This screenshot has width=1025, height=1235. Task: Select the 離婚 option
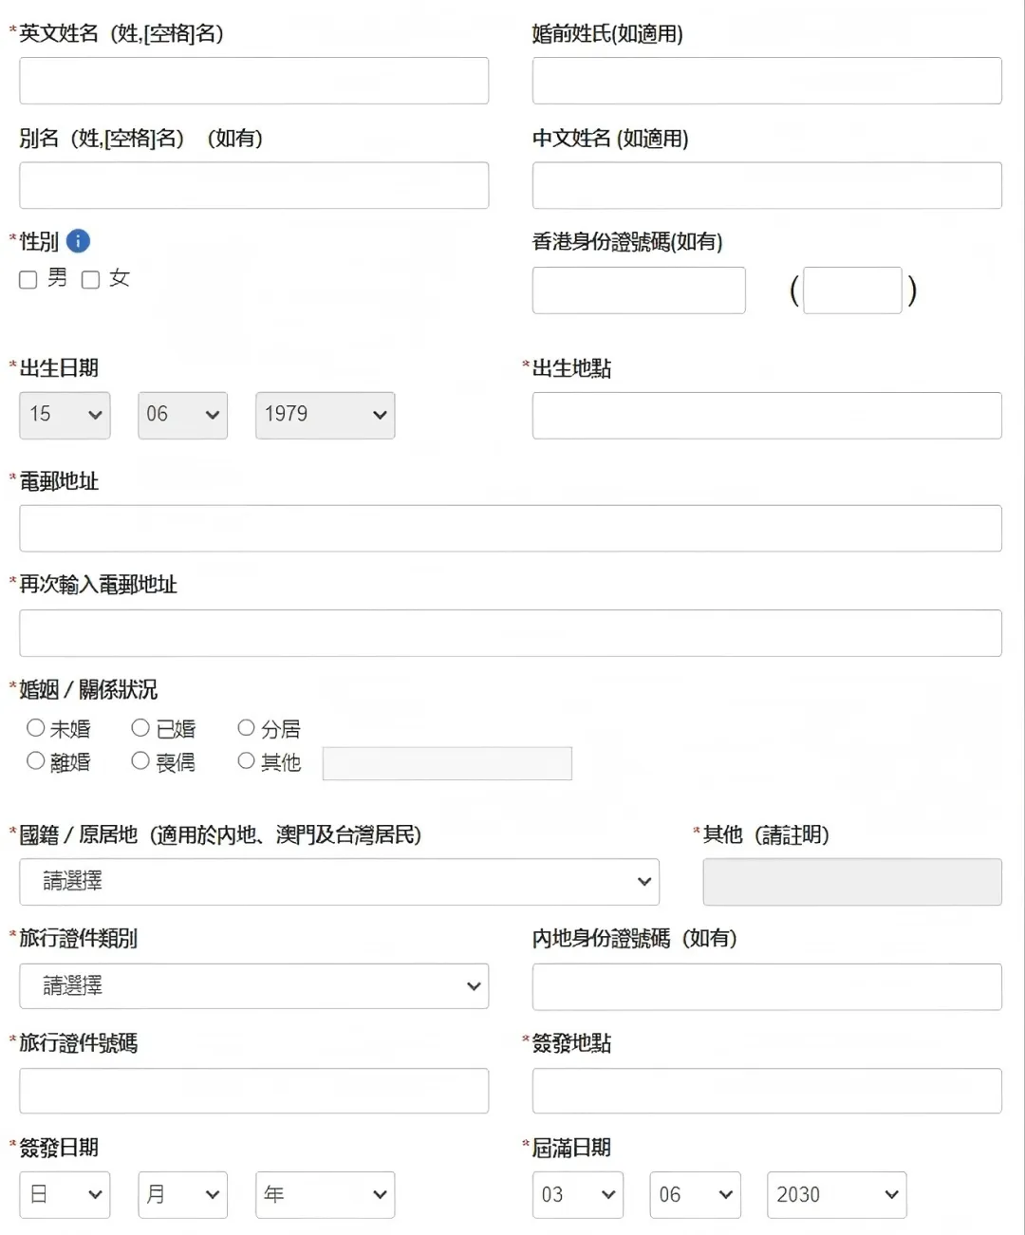click(x=35, y=760)
